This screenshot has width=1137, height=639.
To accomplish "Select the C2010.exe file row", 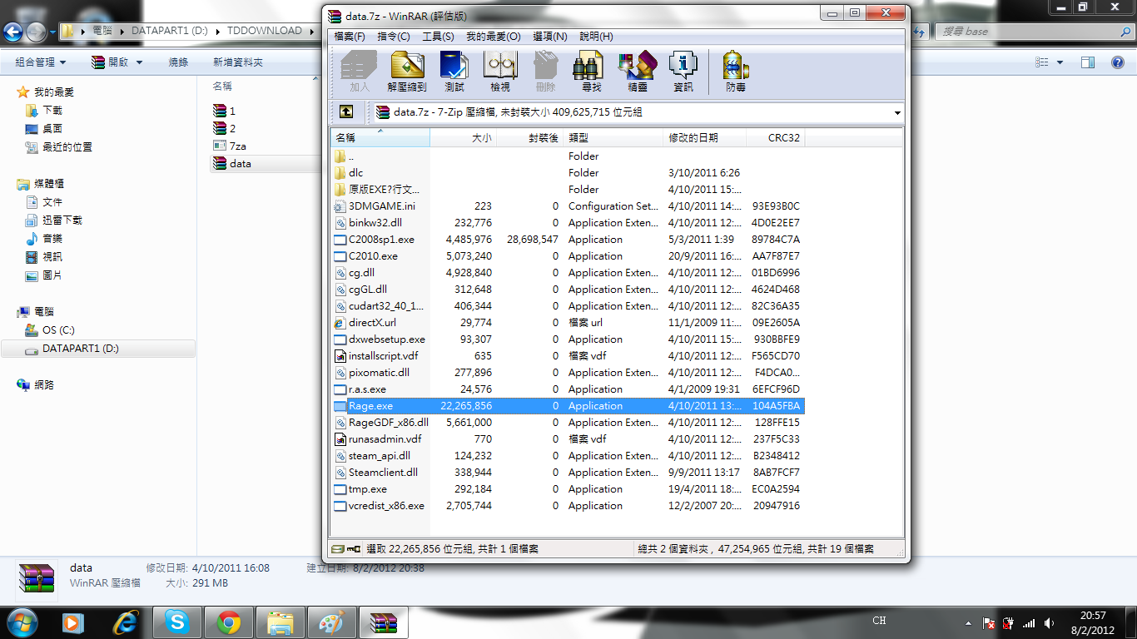I will point(373,256).
